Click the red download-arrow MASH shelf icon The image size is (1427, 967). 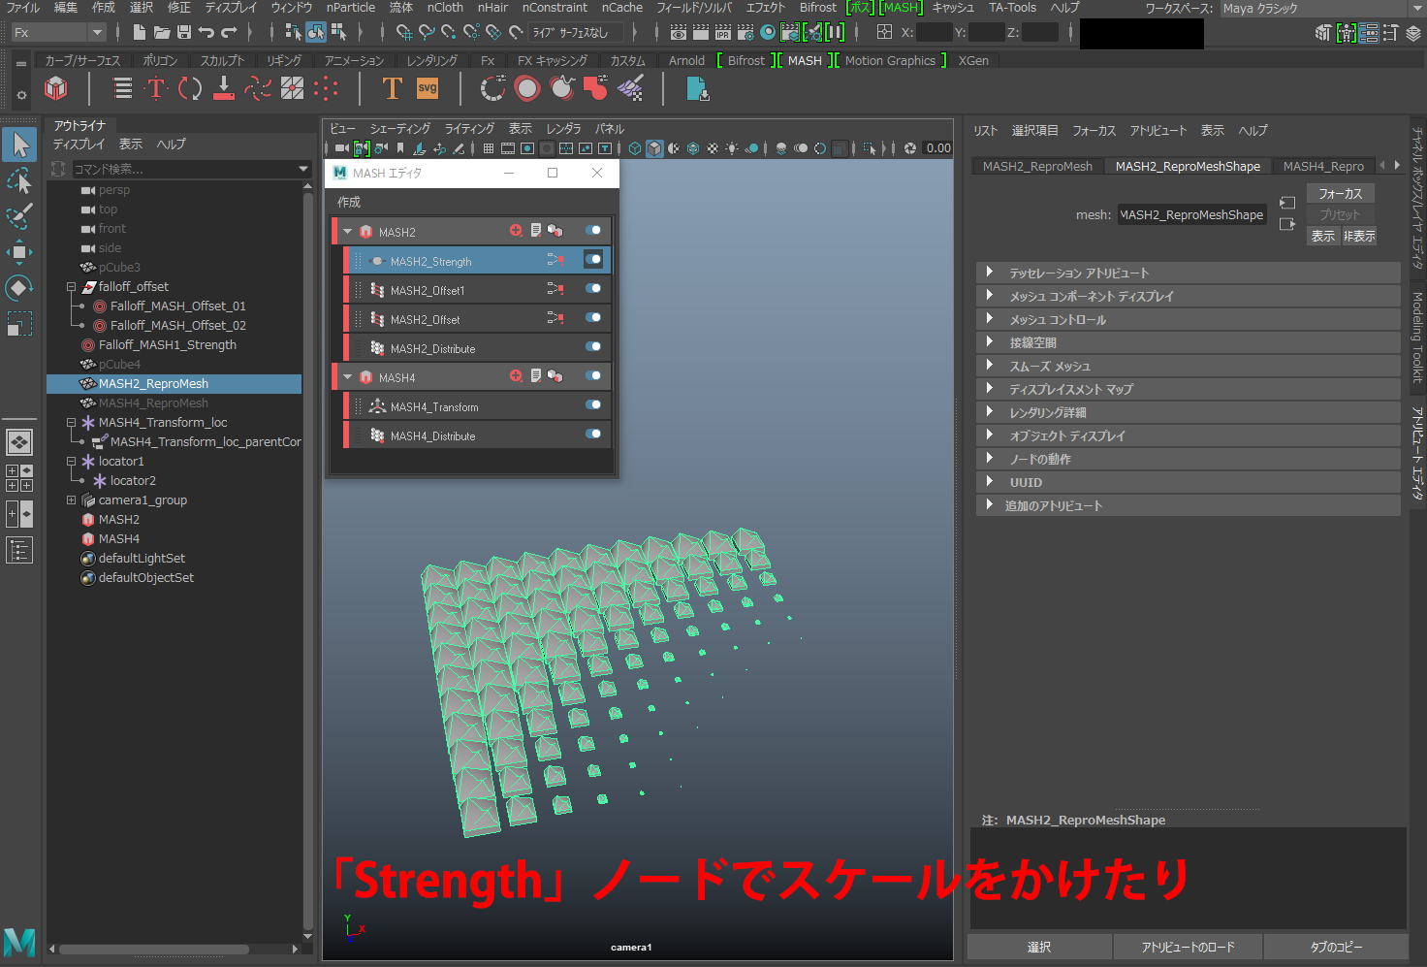click(x=224, y=89)
